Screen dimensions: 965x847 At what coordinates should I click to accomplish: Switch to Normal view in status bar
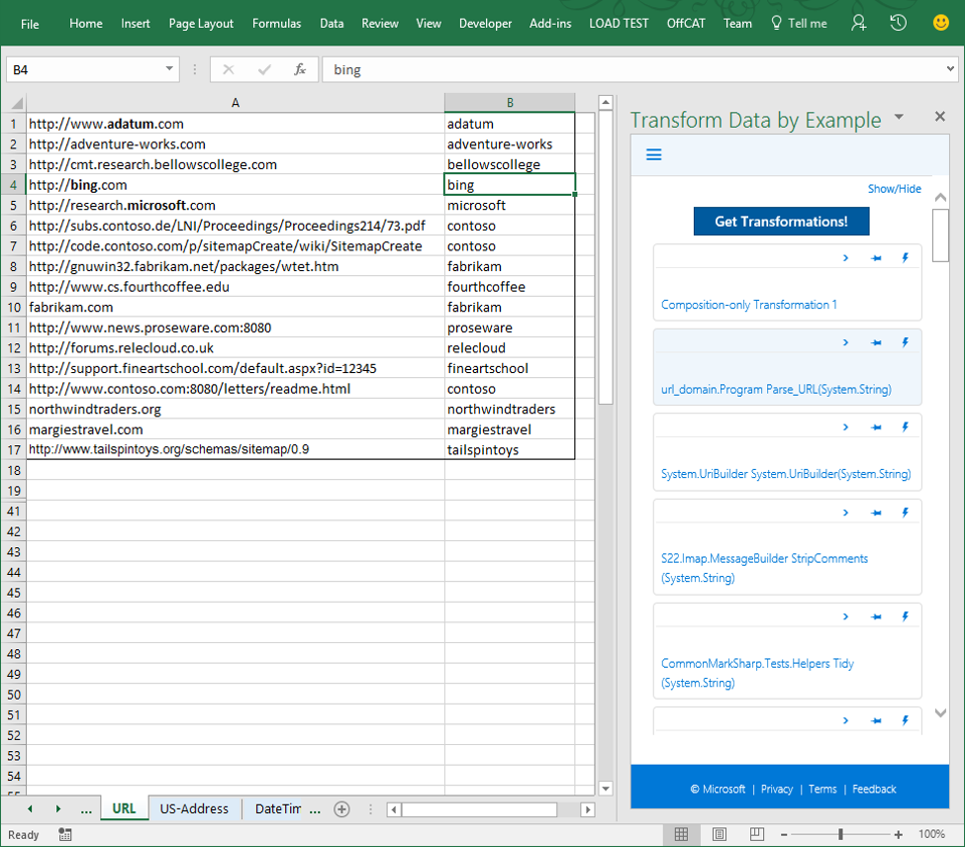(x=681, y=835)
